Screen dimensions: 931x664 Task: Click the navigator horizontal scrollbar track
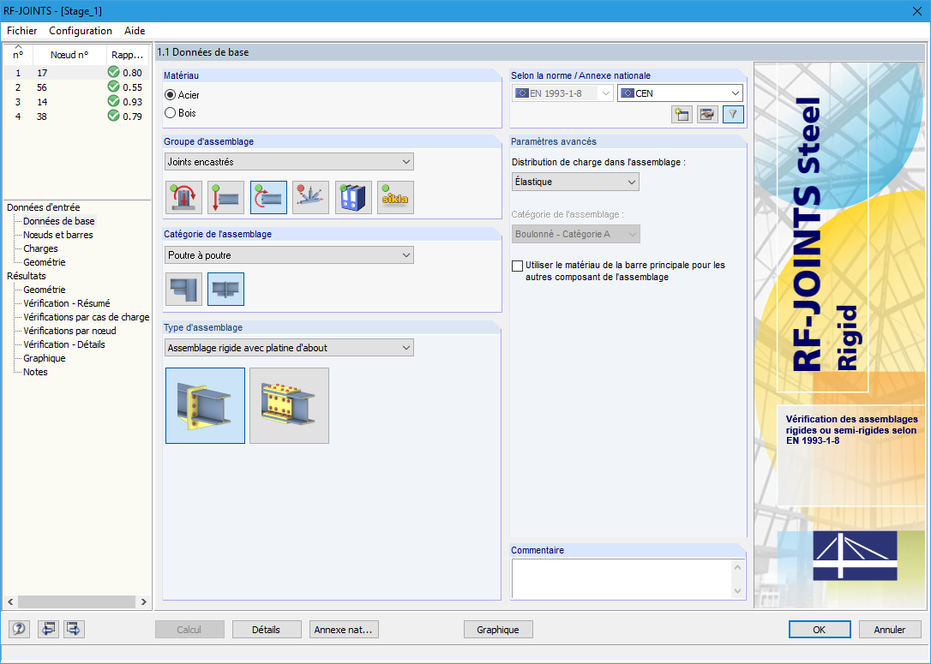pyautogui.click(x=76, y=601)
